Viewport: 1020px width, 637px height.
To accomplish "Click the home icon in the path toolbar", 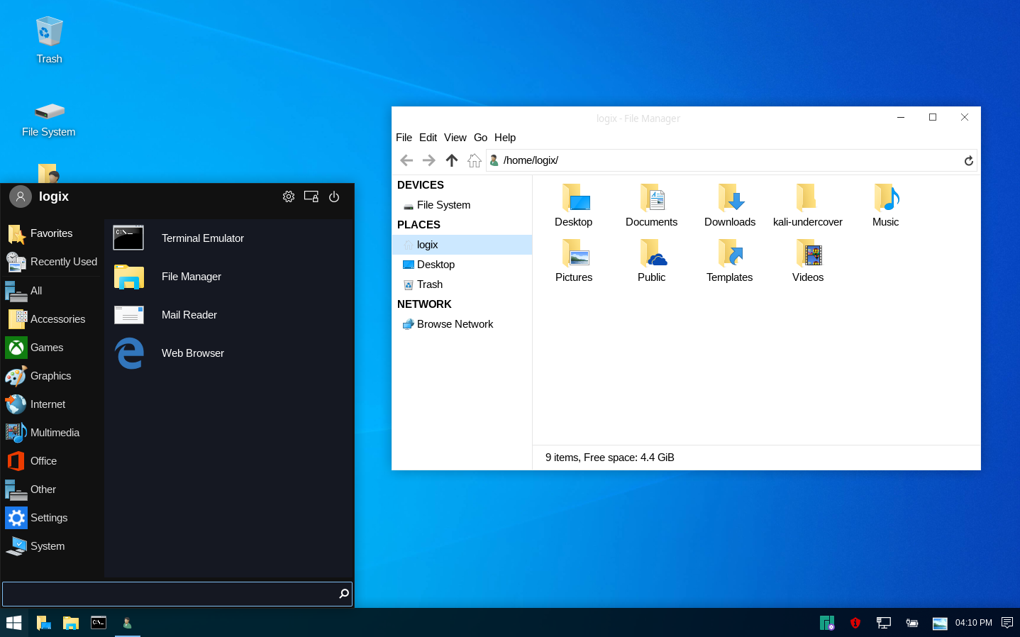I will pos(475,160).
